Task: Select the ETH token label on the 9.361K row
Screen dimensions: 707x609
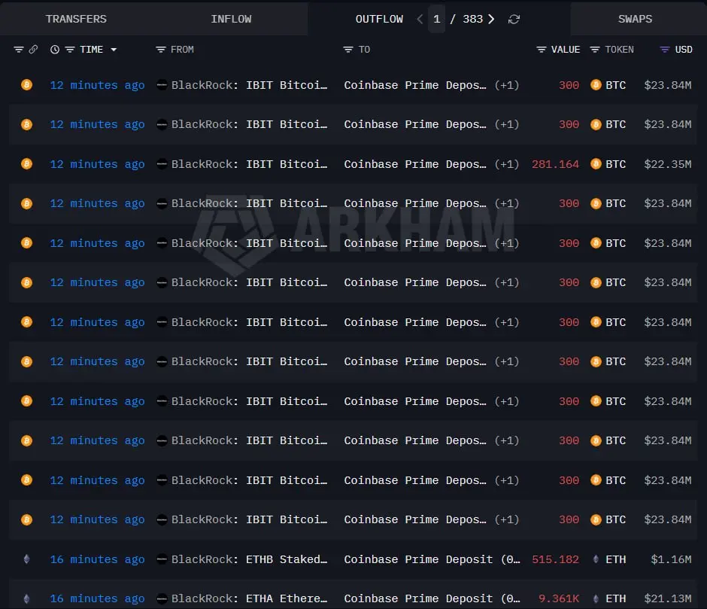Action: [615, 599]
